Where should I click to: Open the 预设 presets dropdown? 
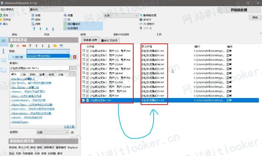pyautogui.click(x=48, y=51)
